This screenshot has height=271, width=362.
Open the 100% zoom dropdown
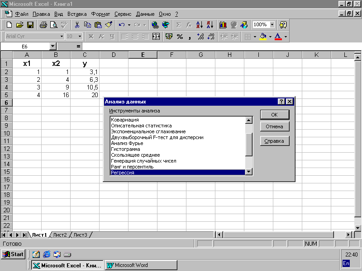(272, 25)
